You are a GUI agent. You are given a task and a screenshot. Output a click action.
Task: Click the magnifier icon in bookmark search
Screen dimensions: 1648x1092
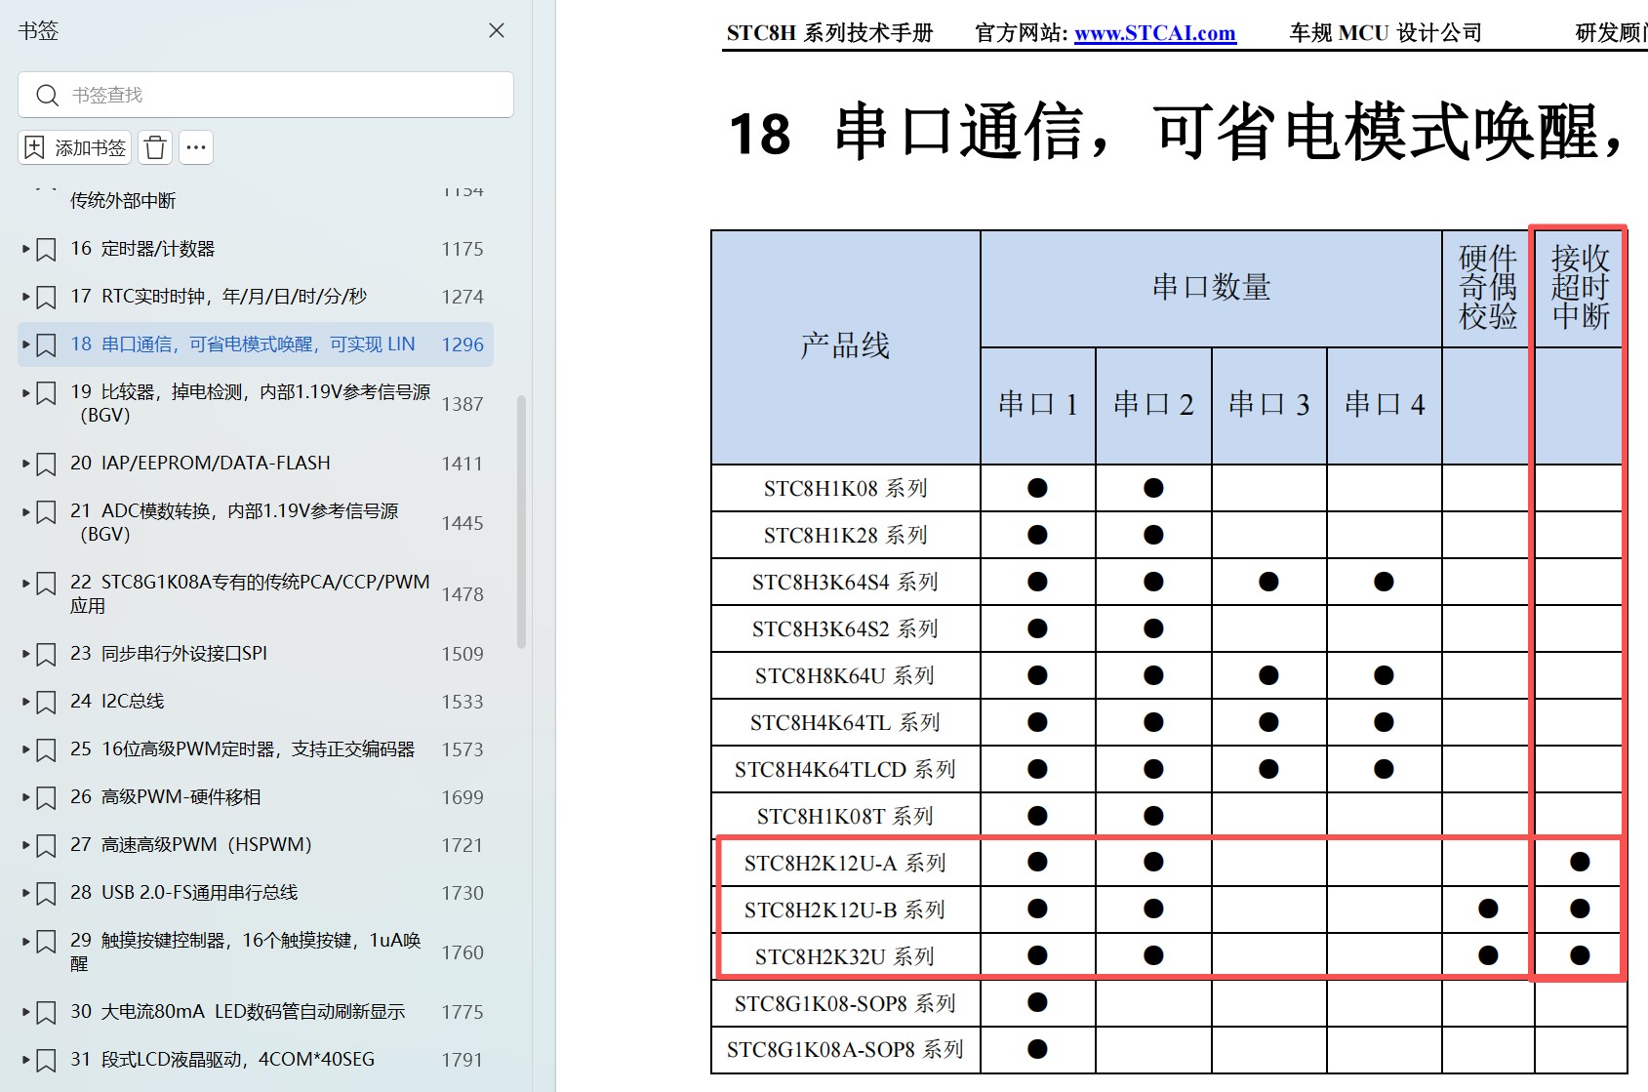[47, 95]
